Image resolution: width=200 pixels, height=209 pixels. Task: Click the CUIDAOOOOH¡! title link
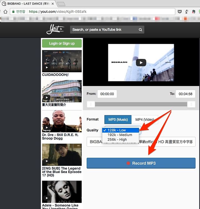(55, 75)
